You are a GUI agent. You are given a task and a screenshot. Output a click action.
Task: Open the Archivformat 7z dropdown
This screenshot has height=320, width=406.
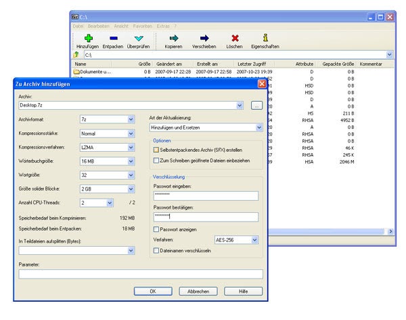pyautogui.click(x=131, y=119)
